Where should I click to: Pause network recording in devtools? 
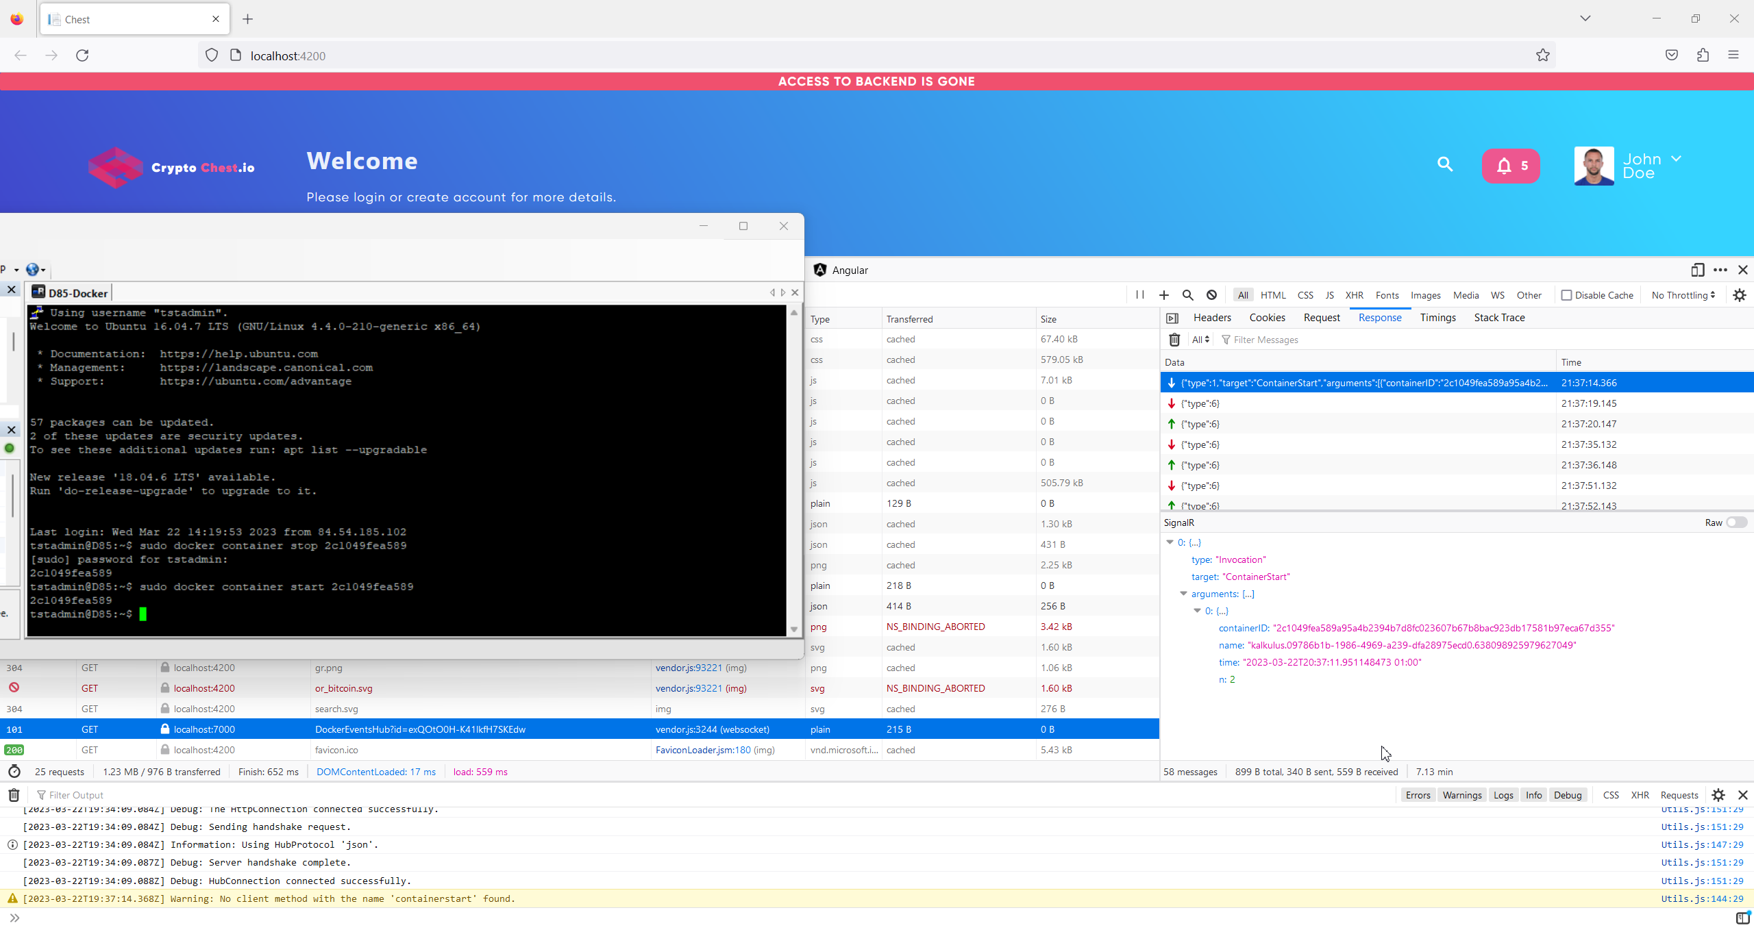click(1140, 295)
